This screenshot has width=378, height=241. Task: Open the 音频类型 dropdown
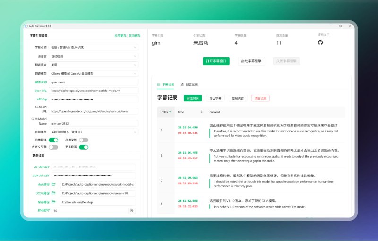pyautogui.click(x=94, y=133)
